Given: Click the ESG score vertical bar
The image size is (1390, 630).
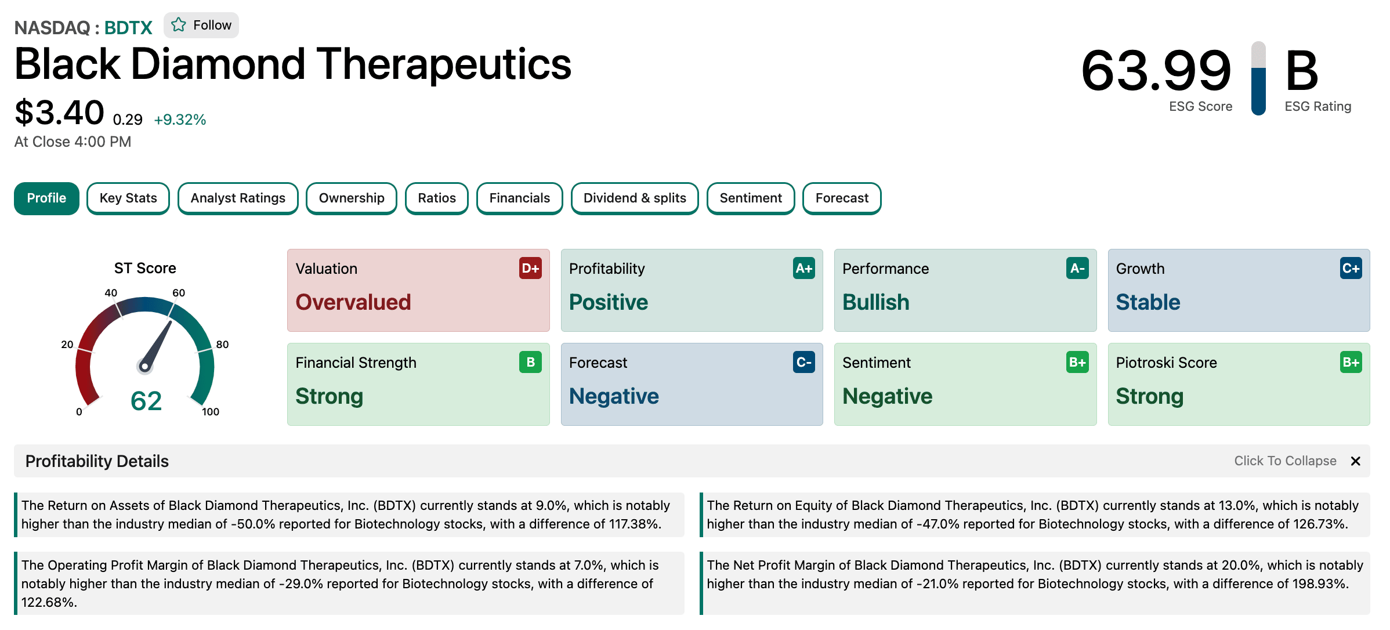Looking at the screenshot, I should click(x=1258, y=79).
